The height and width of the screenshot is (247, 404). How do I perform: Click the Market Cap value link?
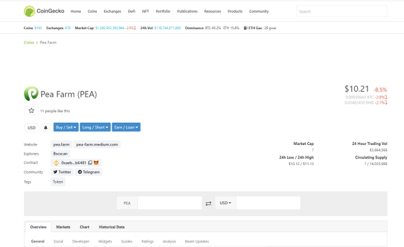pyautogui.click(x=110, y=28)
